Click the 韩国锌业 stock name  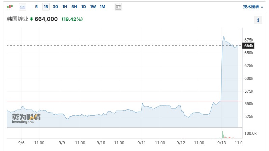(x=18, y=19)
